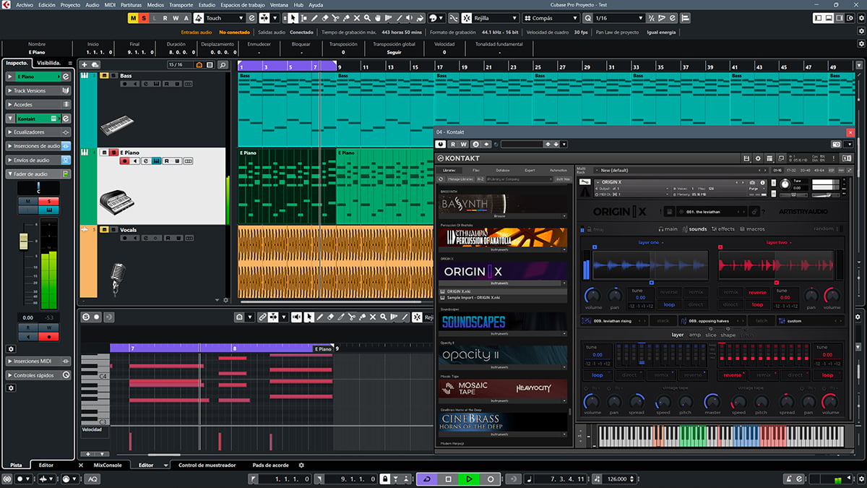Open the Origin X effects page
867x488 pixels.
[x=722, y=229]
